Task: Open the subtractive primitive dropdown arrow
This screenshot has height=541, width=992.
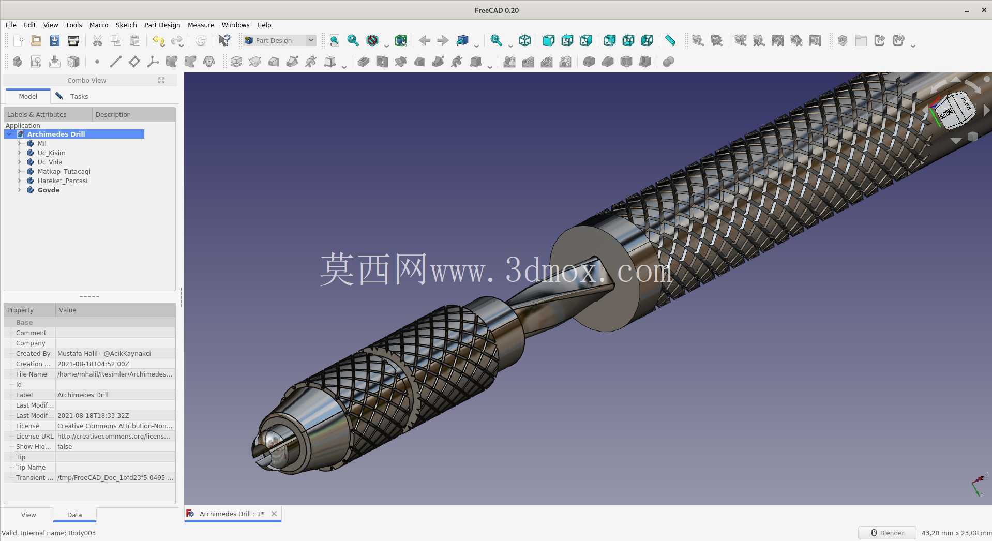Action: point(490,67)
